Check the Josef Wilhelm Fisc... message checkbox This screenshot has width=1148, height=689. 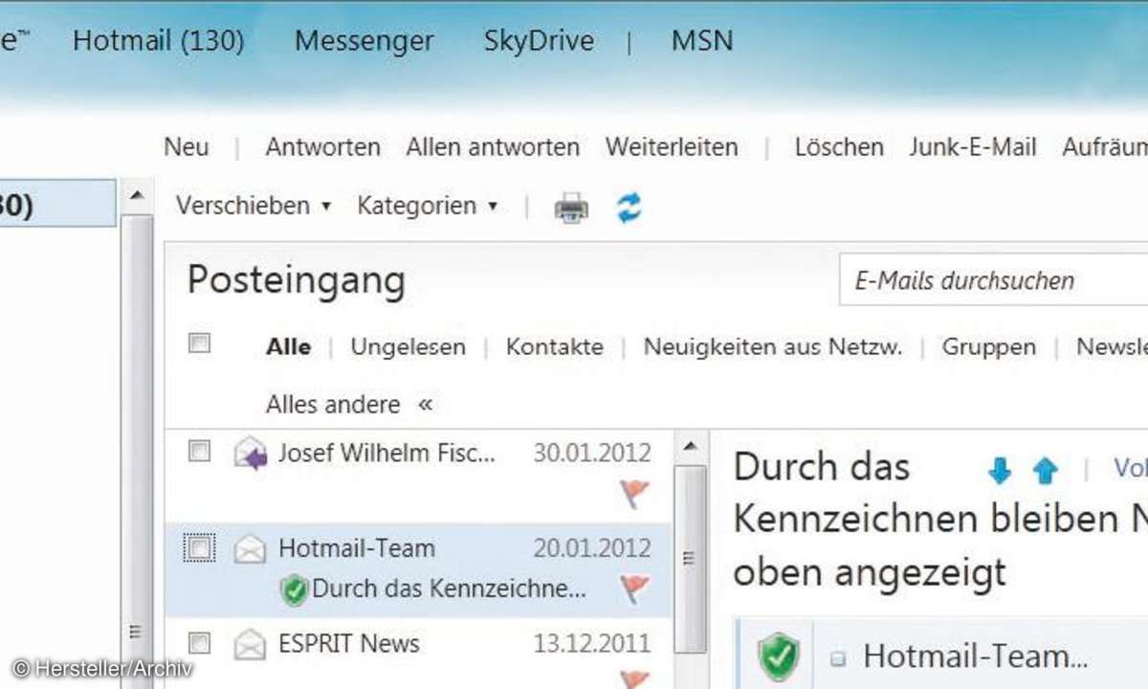click(x=199, y=451)
